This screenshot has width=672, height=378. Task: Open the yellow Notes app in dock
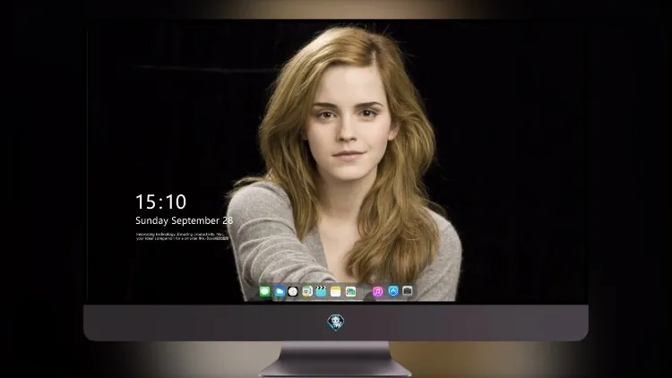tap(336, 291)
